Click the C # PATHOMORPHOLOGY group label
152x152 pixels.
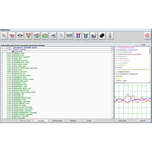[124, 52]
